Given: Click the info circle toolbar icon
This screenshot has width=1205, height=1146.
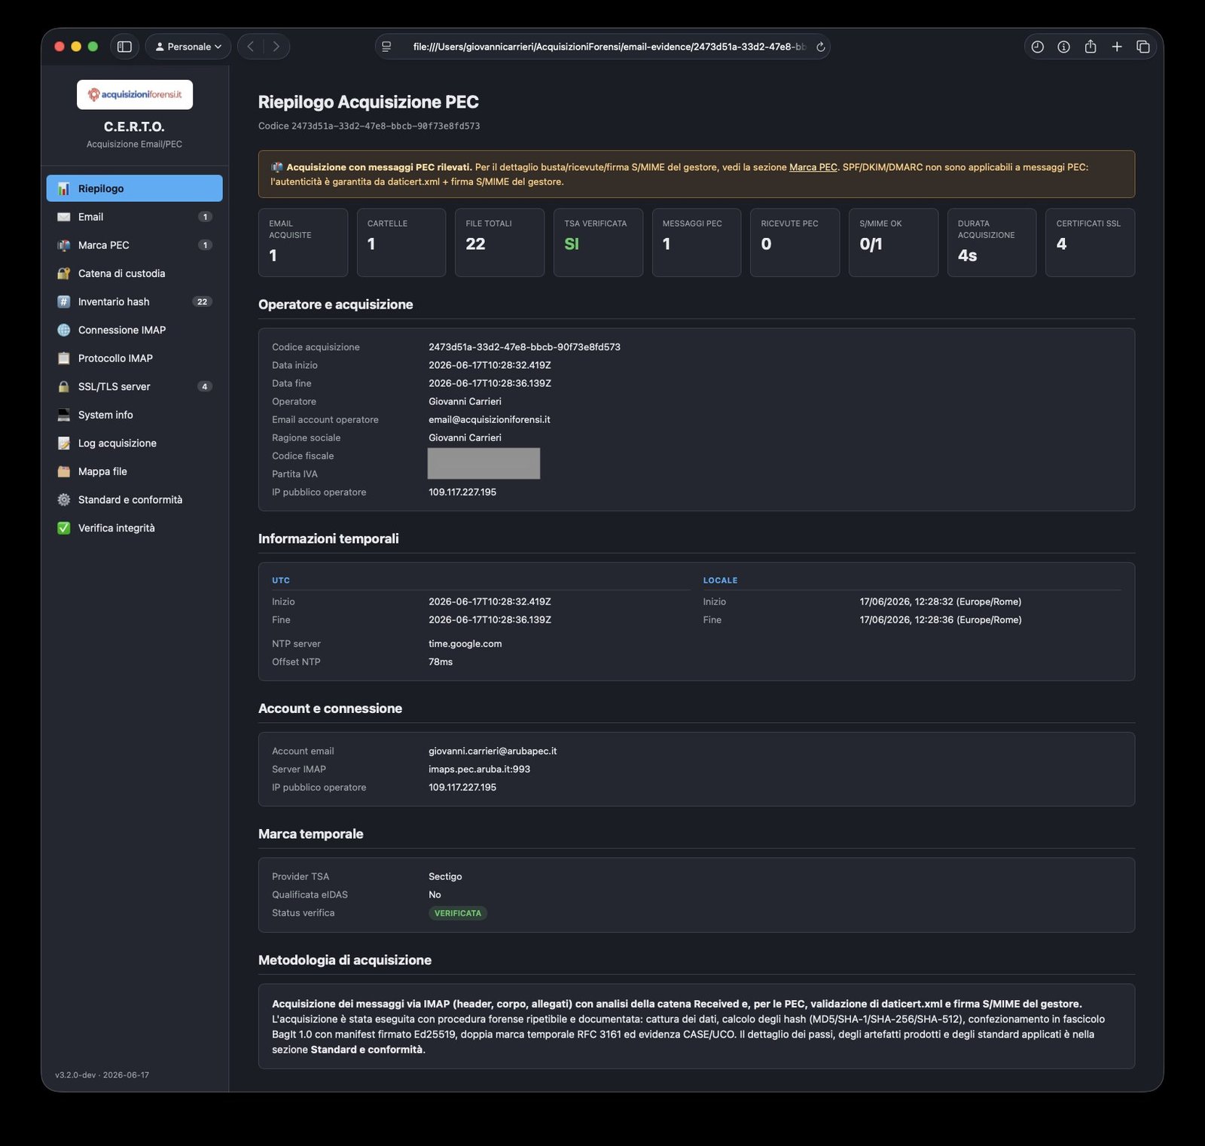Looking at the screenshot, I should coord(1063,47).
